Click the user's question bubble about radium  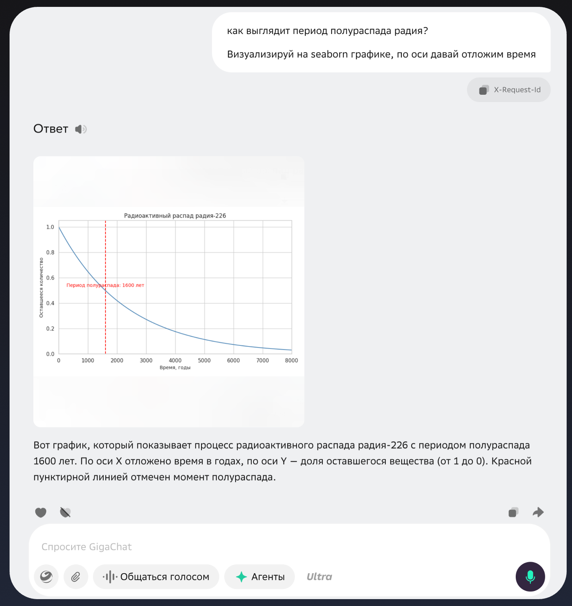coord(382,43)
